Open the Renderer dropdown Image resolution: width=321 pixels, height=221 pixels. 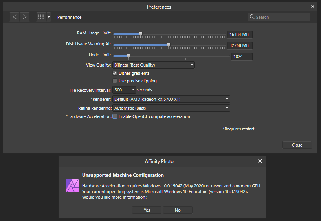(x=171, y=99)
